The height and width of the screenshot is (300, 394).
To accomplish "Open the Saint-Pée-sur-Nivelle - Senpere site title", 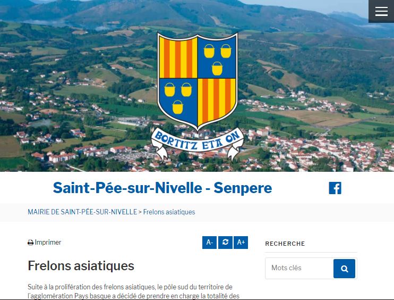I will 162,188.
